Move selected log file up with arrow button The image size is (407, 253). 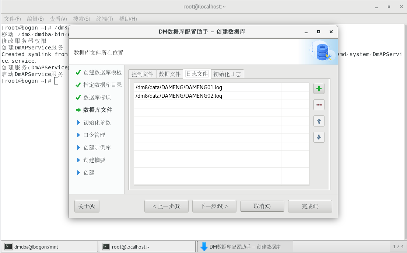point(319,121)
